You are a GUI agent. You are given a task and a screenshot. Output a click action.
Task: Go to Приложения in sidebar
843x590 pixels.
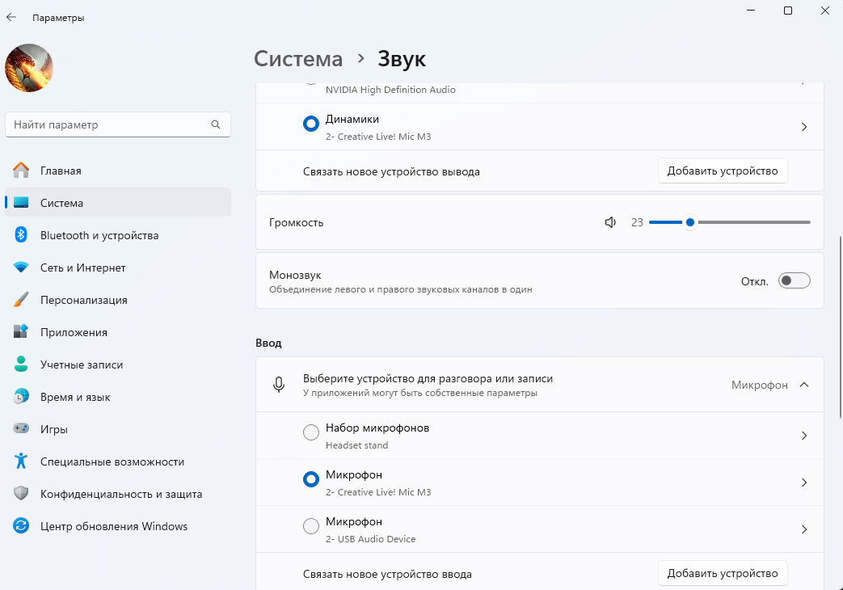[74, 332]
